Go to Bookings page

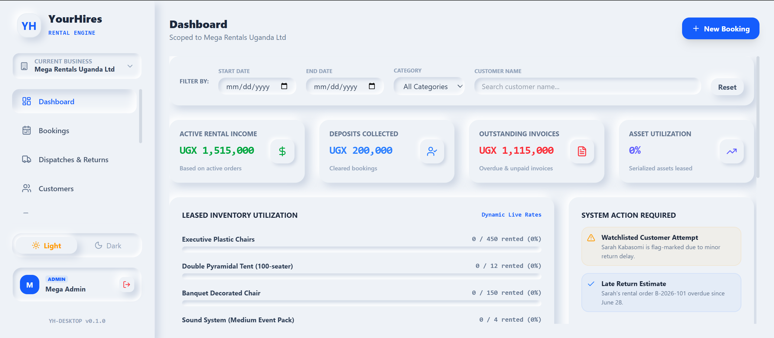(x=74, y=130)
